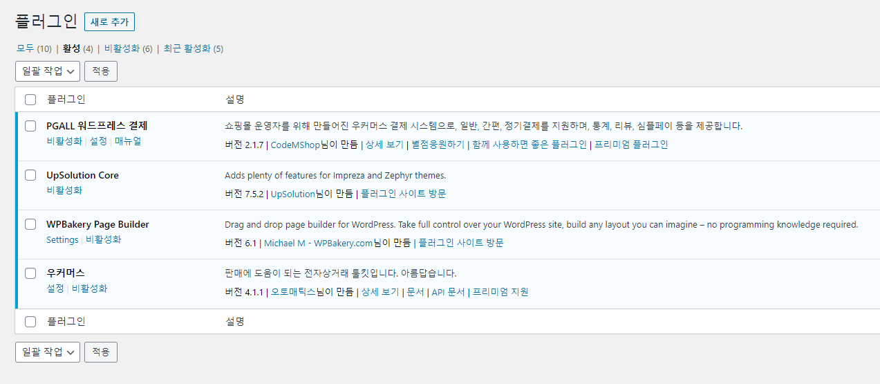Open the 매뉴얼 link for PGALL
This screenshot has width=880, height=384.
[128, 141]
